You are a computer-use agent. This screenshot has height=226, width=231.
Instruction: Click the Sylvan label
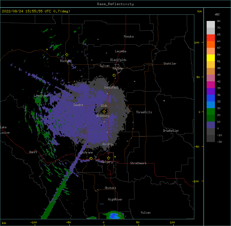coord(105,66)
